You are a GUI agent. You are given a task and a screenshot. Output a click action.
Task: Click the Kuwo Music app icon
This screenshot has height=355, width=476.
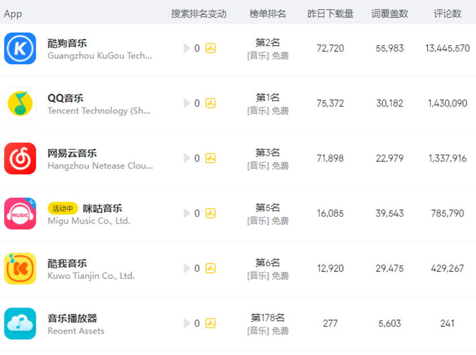(x=20, y=269)
